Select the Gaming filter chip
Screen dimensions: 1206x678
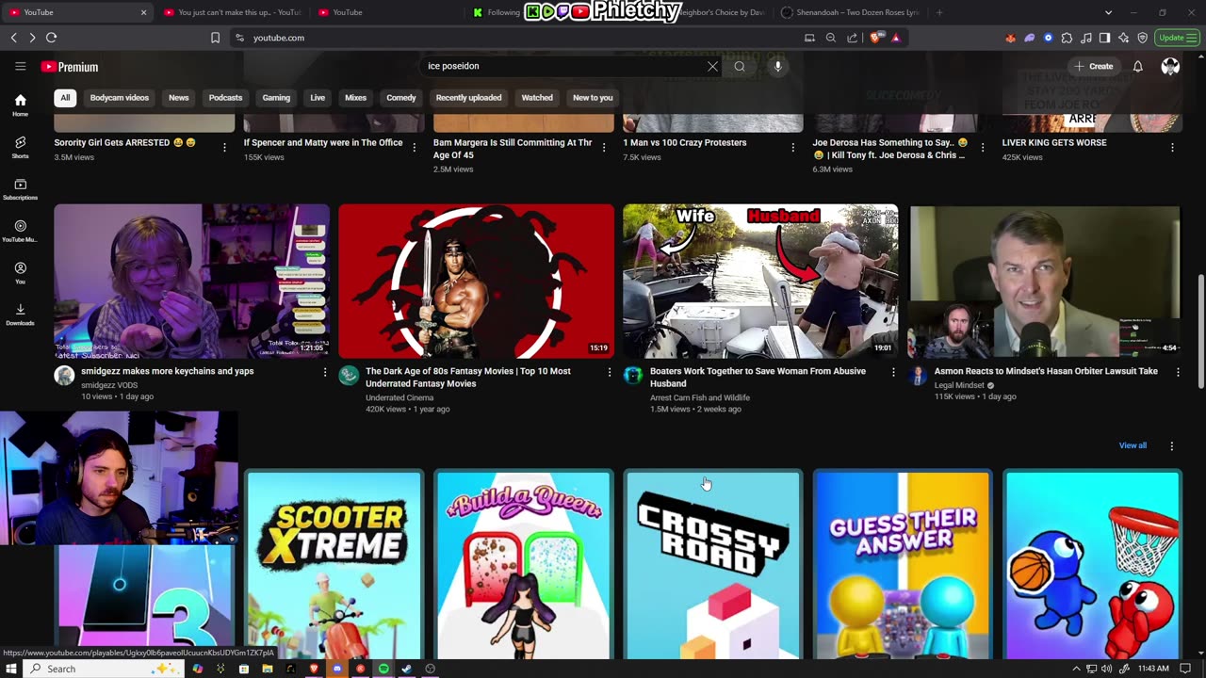(x=276, y=98)
